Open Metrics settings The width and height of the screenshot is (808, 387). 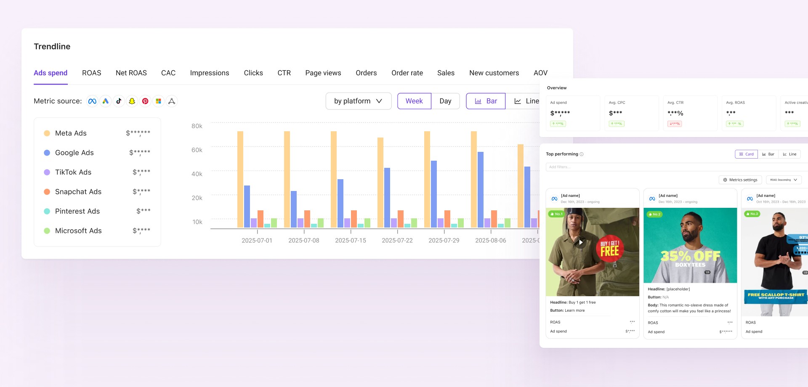pyautogui.click(x=740, y=180)
